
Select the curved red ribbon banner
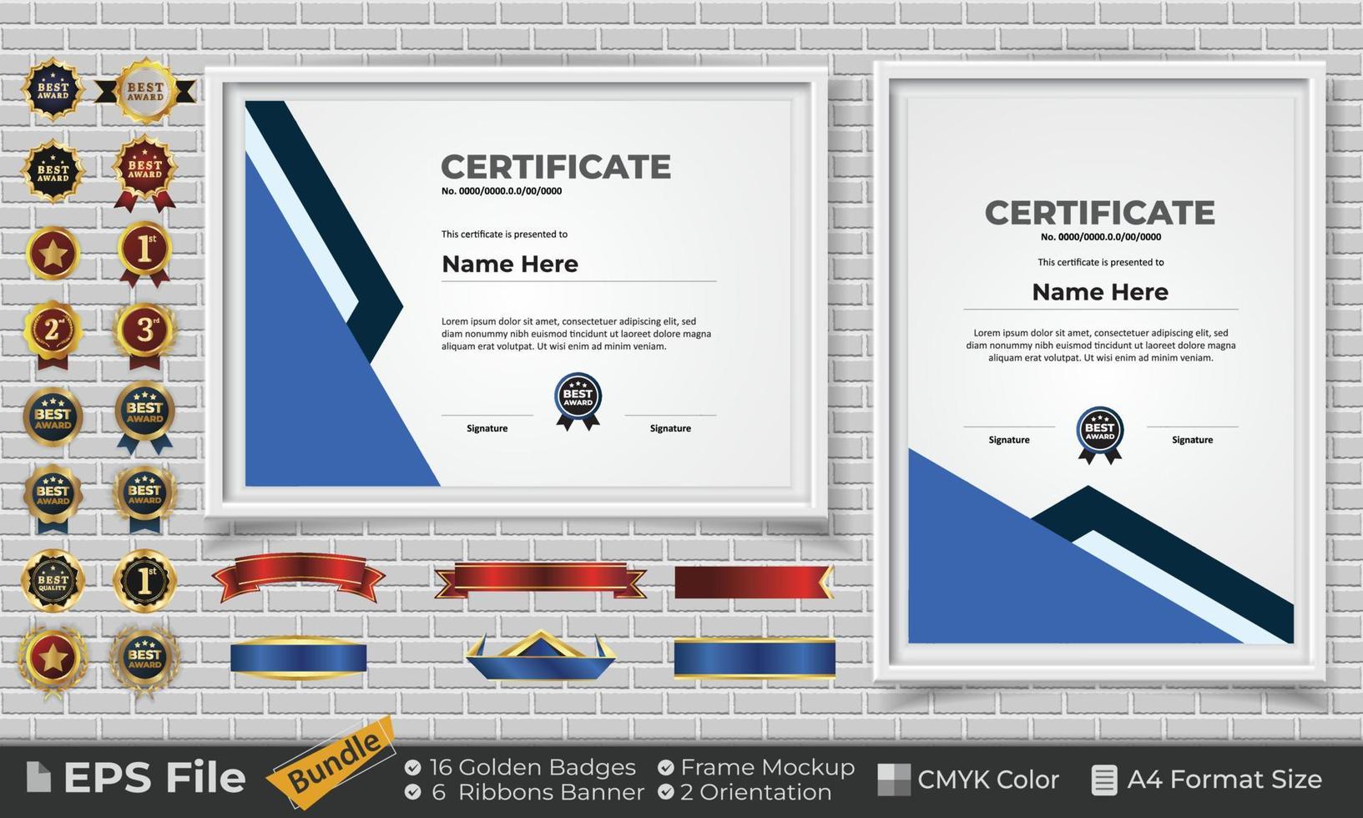point(298,578)
